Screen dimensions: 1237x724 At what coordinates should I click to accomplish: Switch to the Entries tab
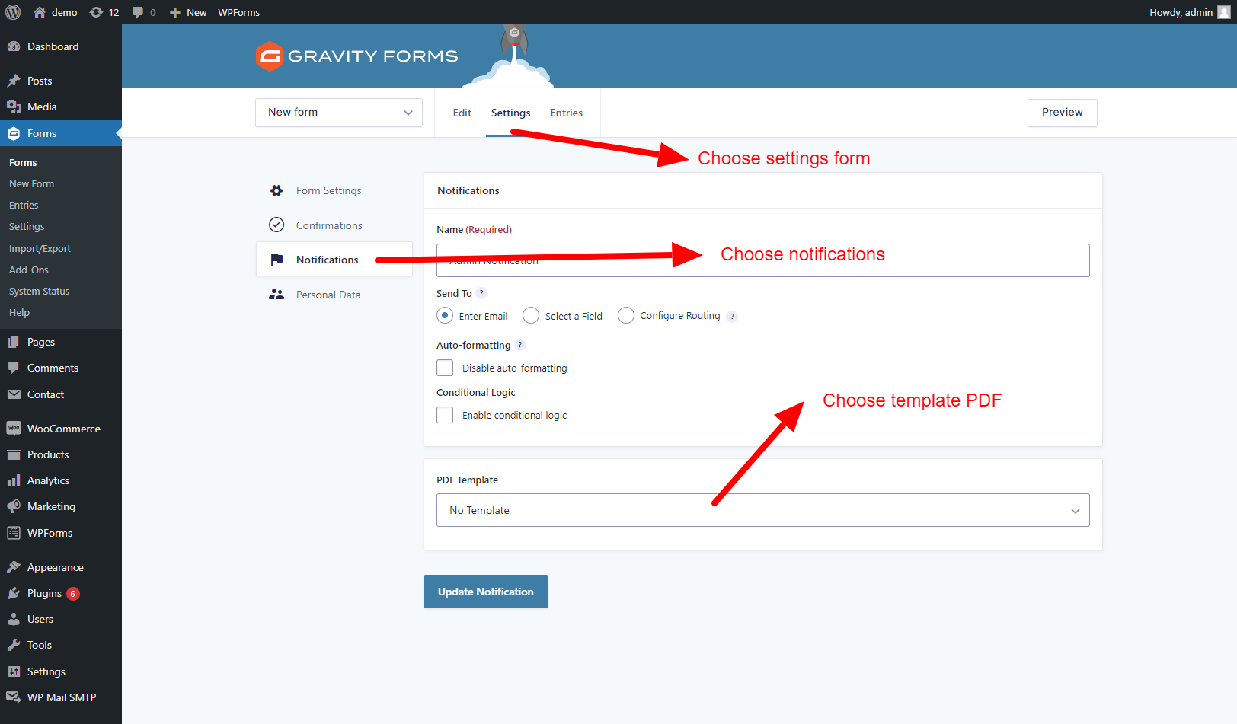(566, 112)
